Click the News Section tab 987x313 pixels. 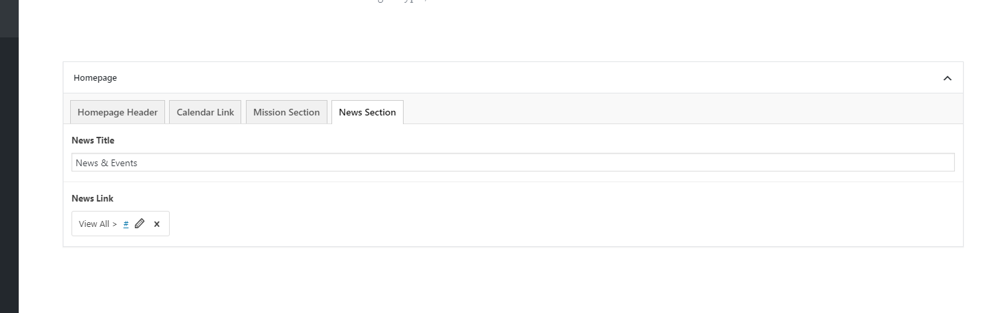(x=367, y=112)
